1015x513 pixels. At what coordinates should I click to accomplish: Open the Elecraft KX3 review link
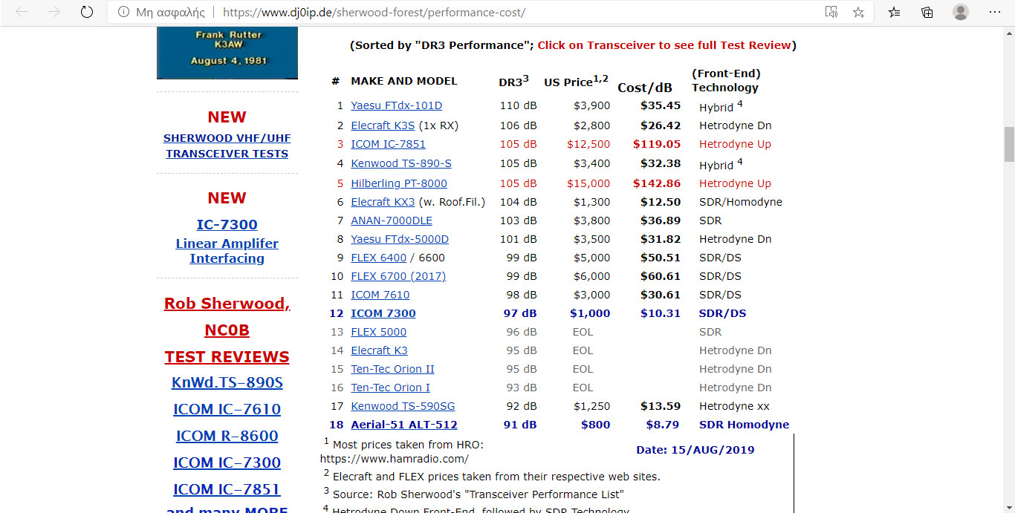383,202
